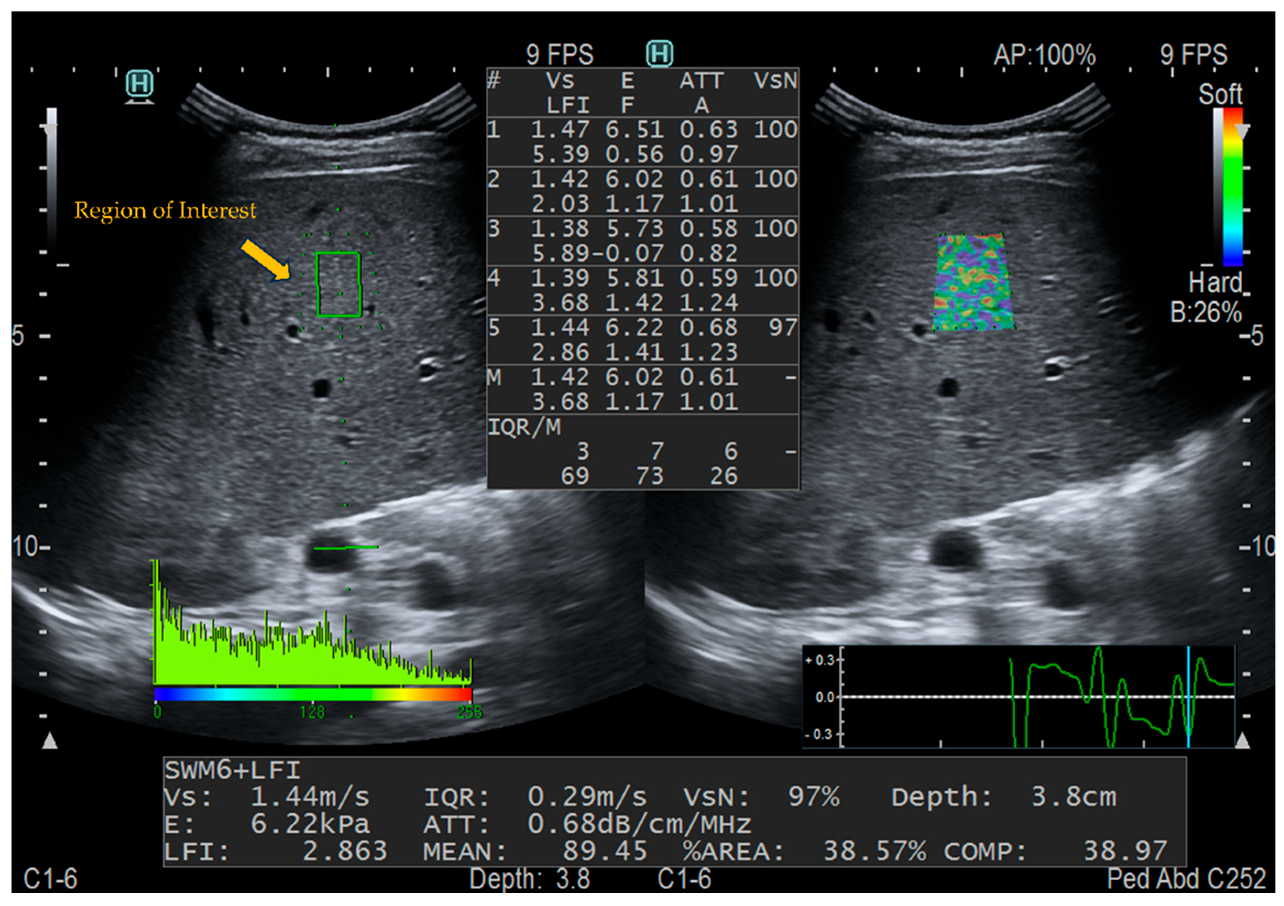Image resolution: width=1284 pixels, height=906 pixels.
Task: Click the Vs: 1.44m/s value
Action: [267, 797]
